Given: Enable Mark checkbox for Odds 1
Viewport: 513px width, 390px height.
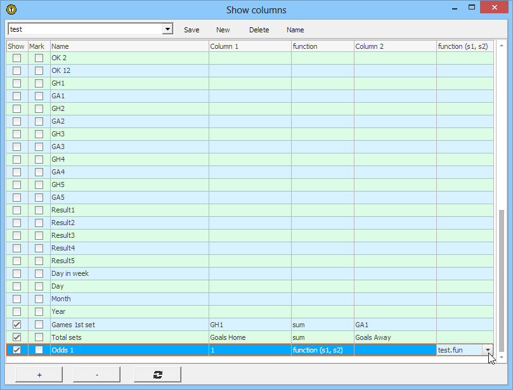Looking at the screenshot, I should click(x=39, y=350).
